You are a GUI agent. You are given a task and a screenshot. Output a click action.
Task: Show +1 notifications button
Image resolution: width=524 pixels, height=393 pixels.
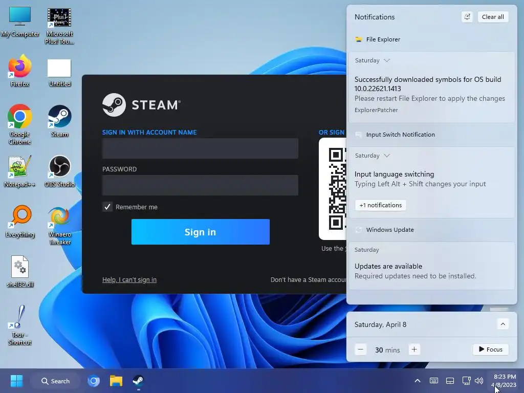coord(381,205)
